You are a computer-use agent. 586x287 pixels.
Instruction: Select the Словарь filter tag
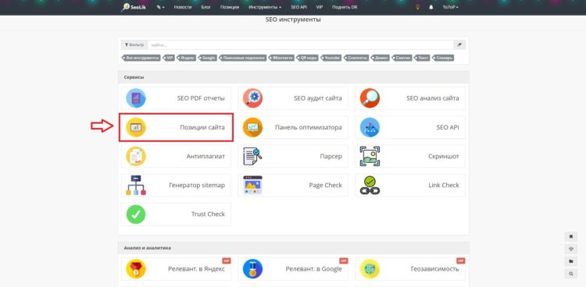tap(443, 58)
